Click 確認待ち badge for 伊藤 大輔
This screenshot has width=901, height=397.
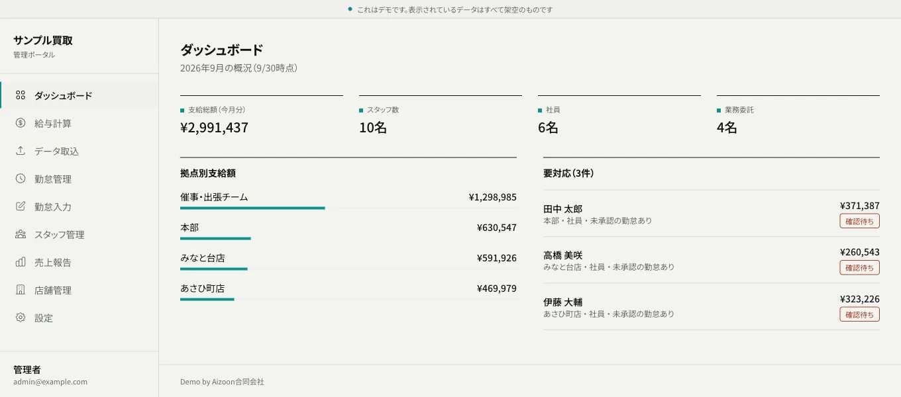pyautogui.click(x=859, y=314)
